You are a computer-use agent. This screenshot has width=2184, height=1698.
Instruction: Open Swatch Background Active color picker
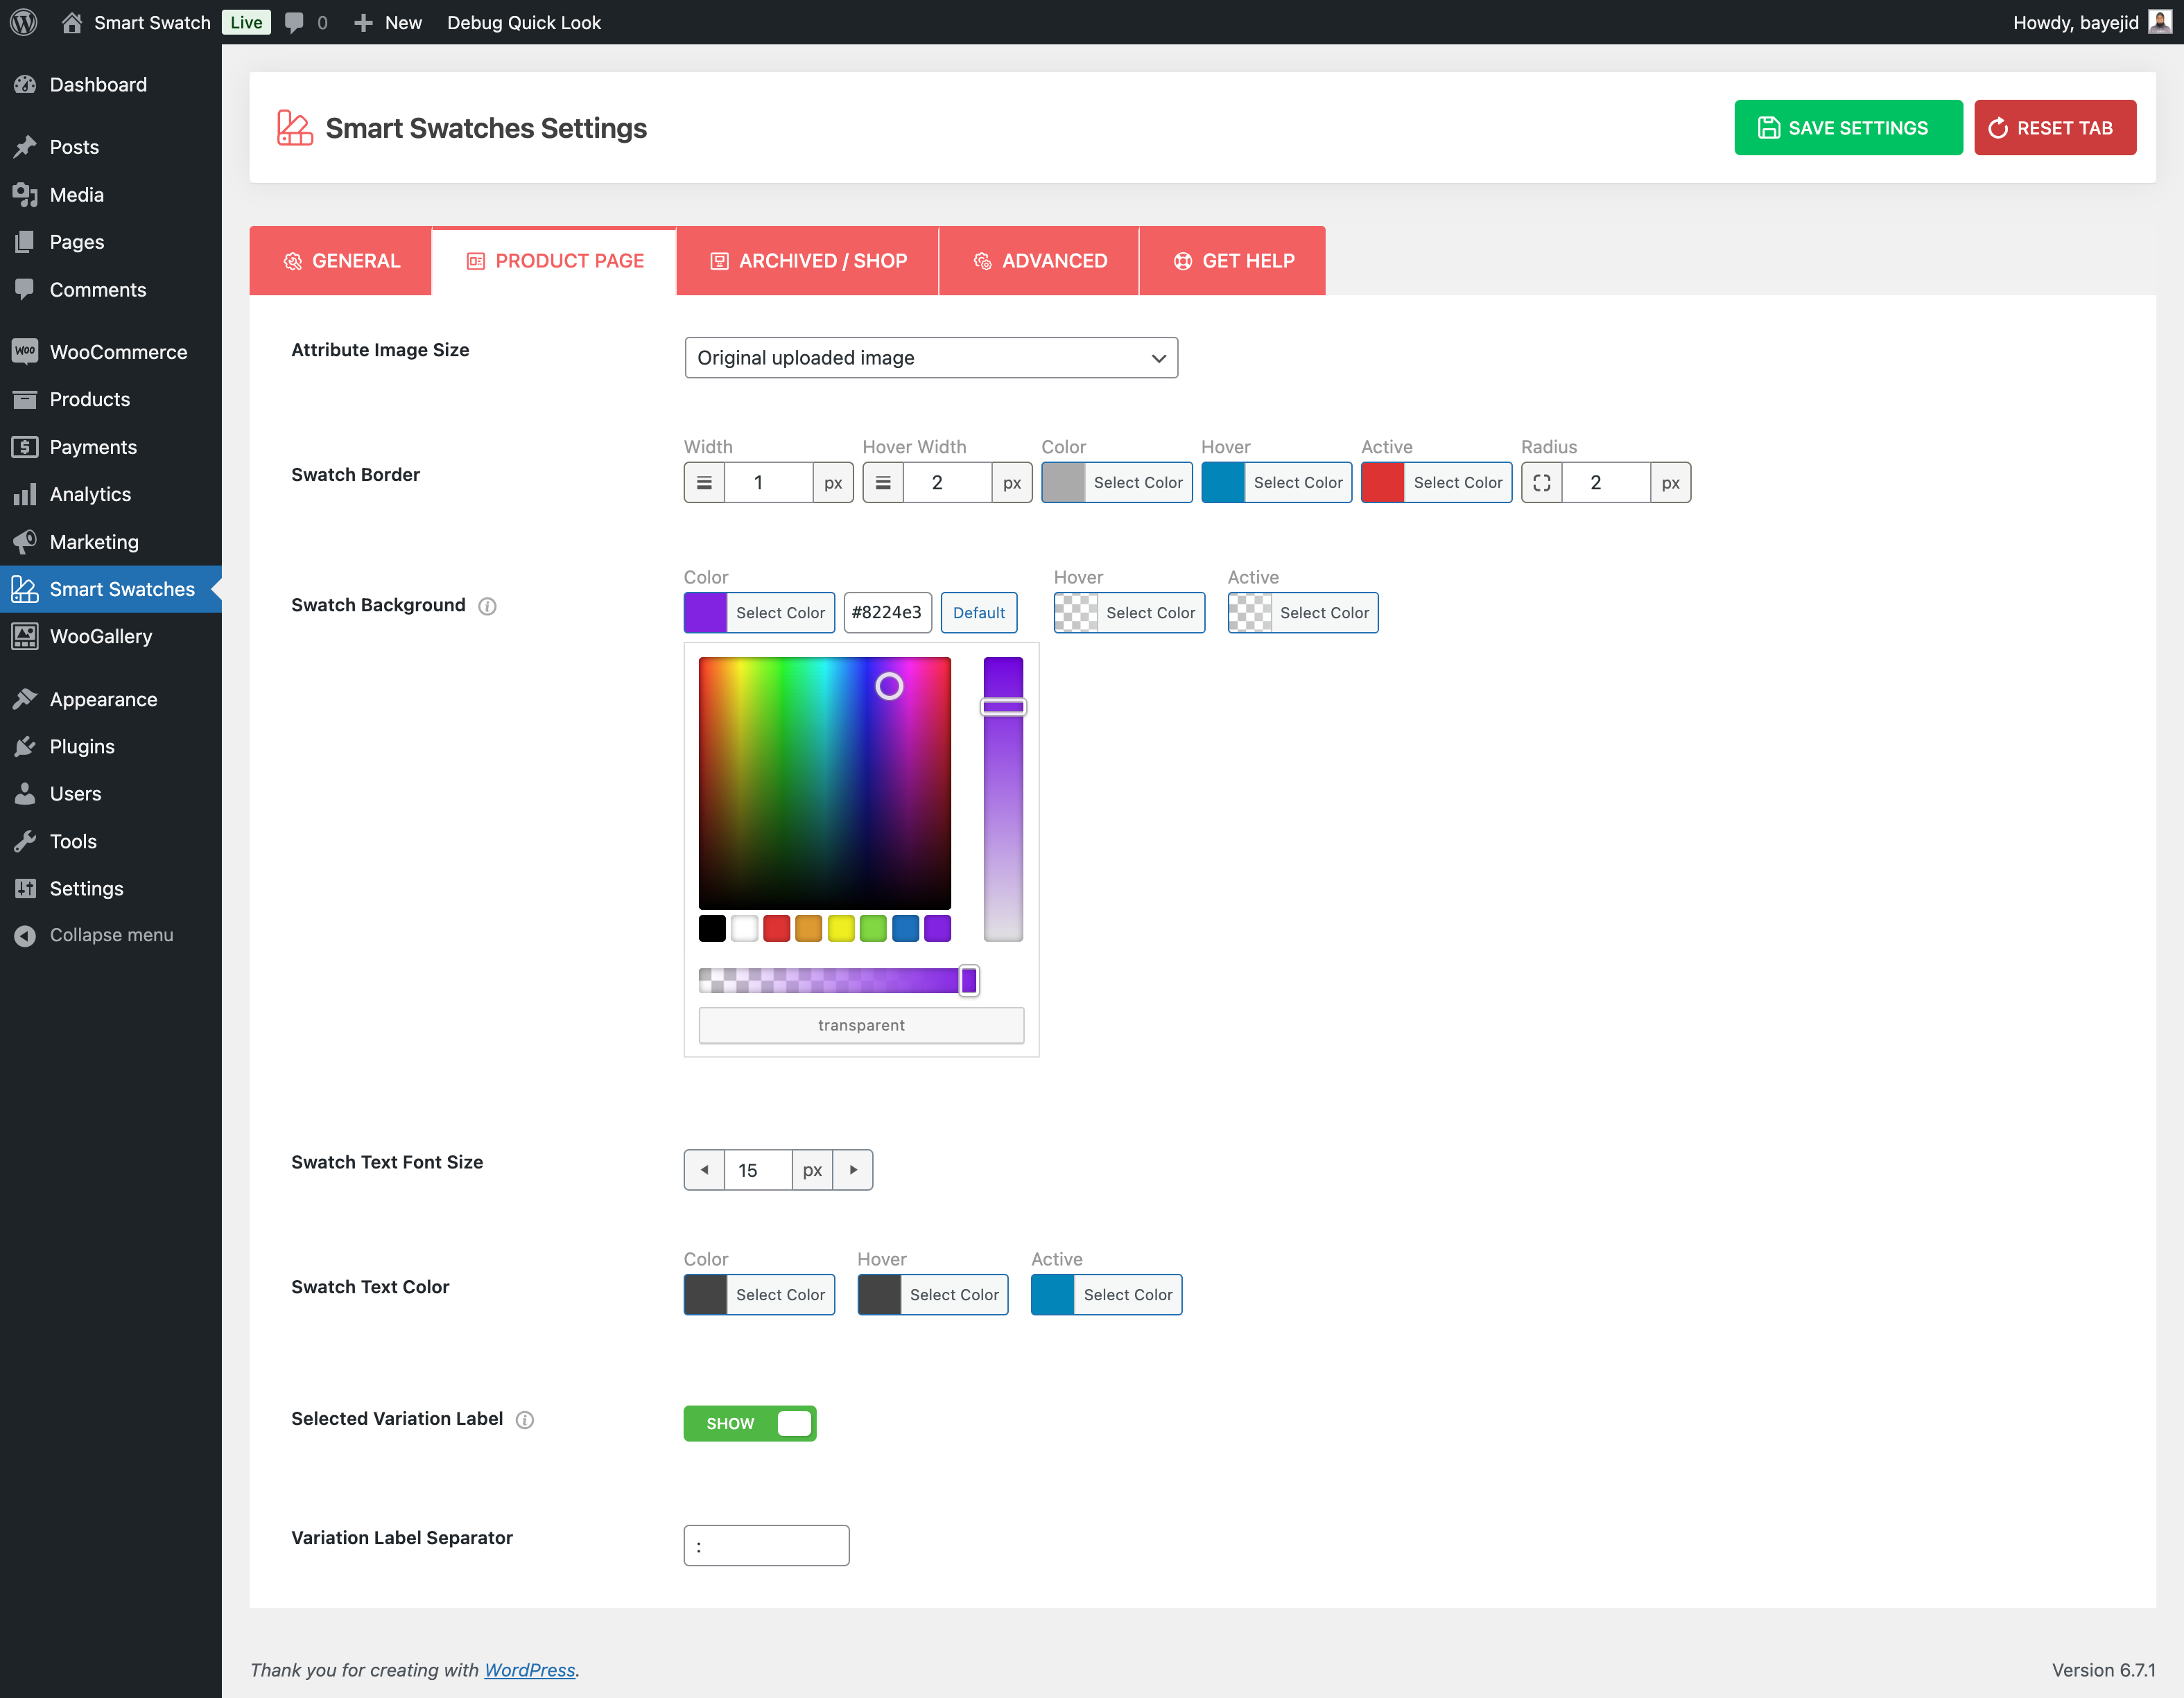1303,613
